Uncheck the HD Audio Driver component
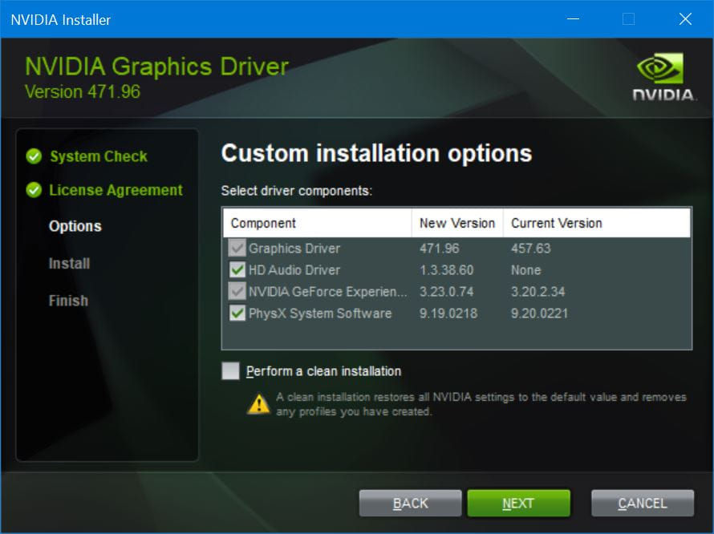This screenshot has width=714, height=534. 237,270
